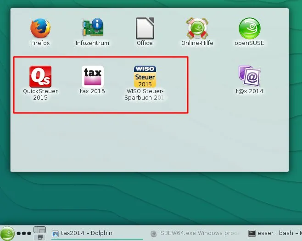
Task: Click the openSUSE label under the icon
Action: click(249, 43)
